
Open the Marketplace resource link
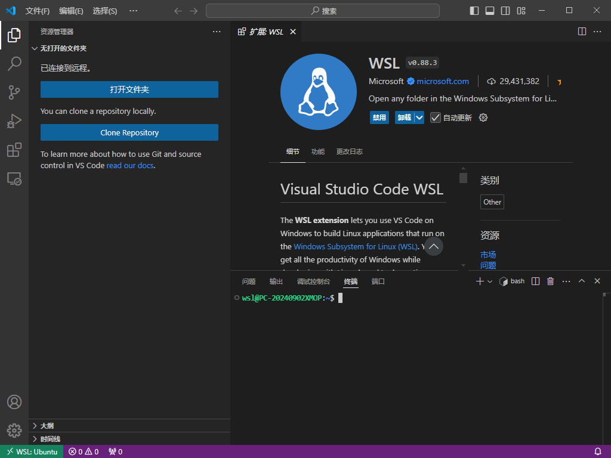tap(488, 255)
